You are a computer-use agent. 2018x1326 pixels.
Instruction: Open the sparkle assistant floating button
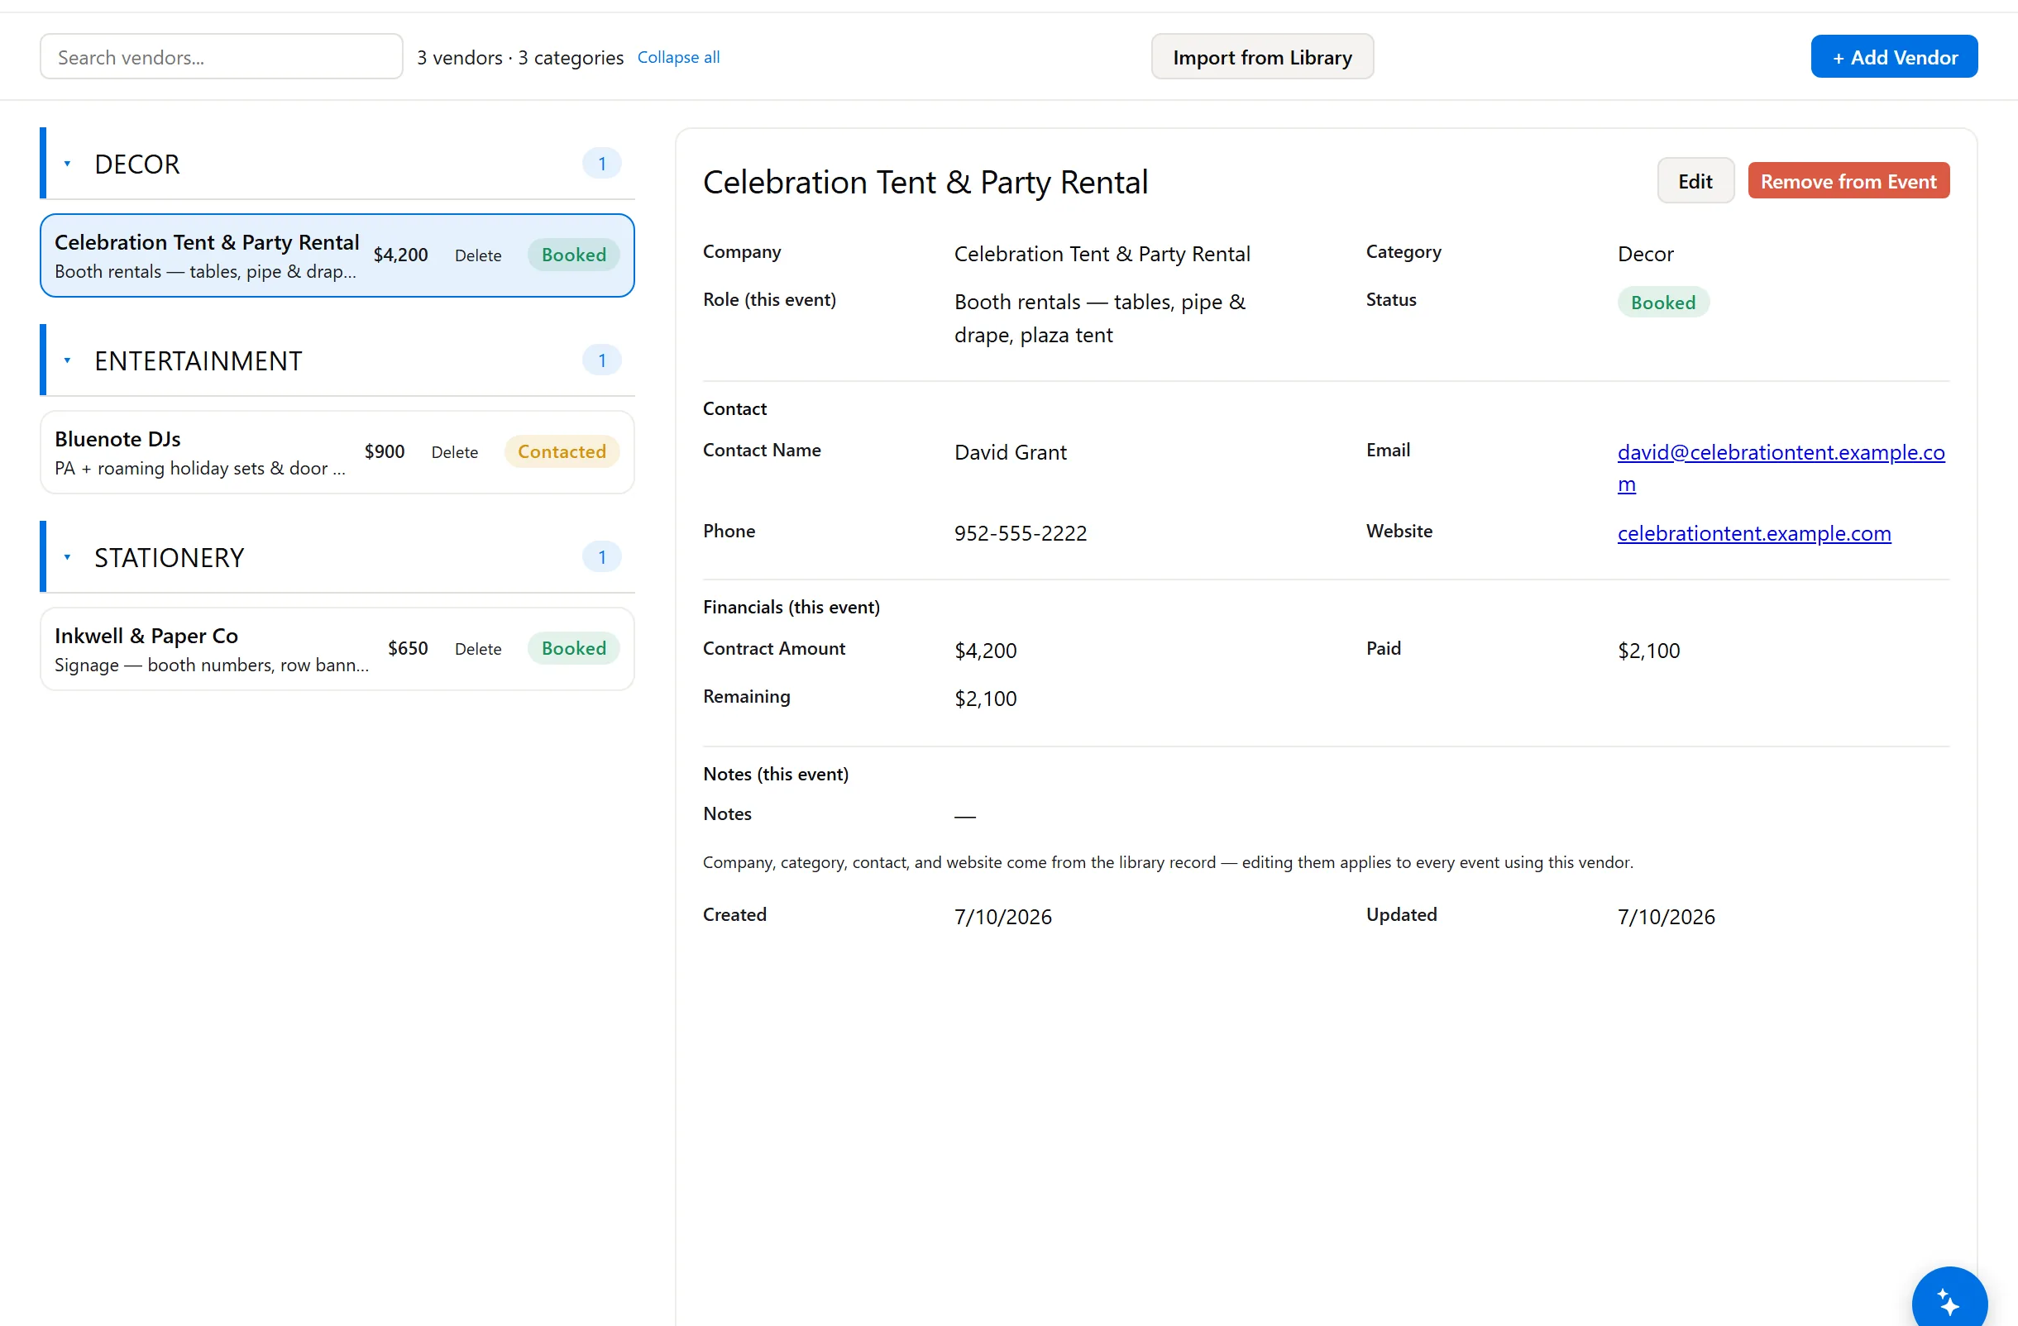[1949, 1301]
